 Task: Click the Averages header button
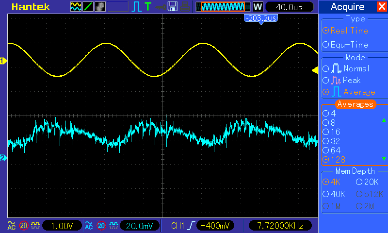pyautogui.click(x=356, y=104)
